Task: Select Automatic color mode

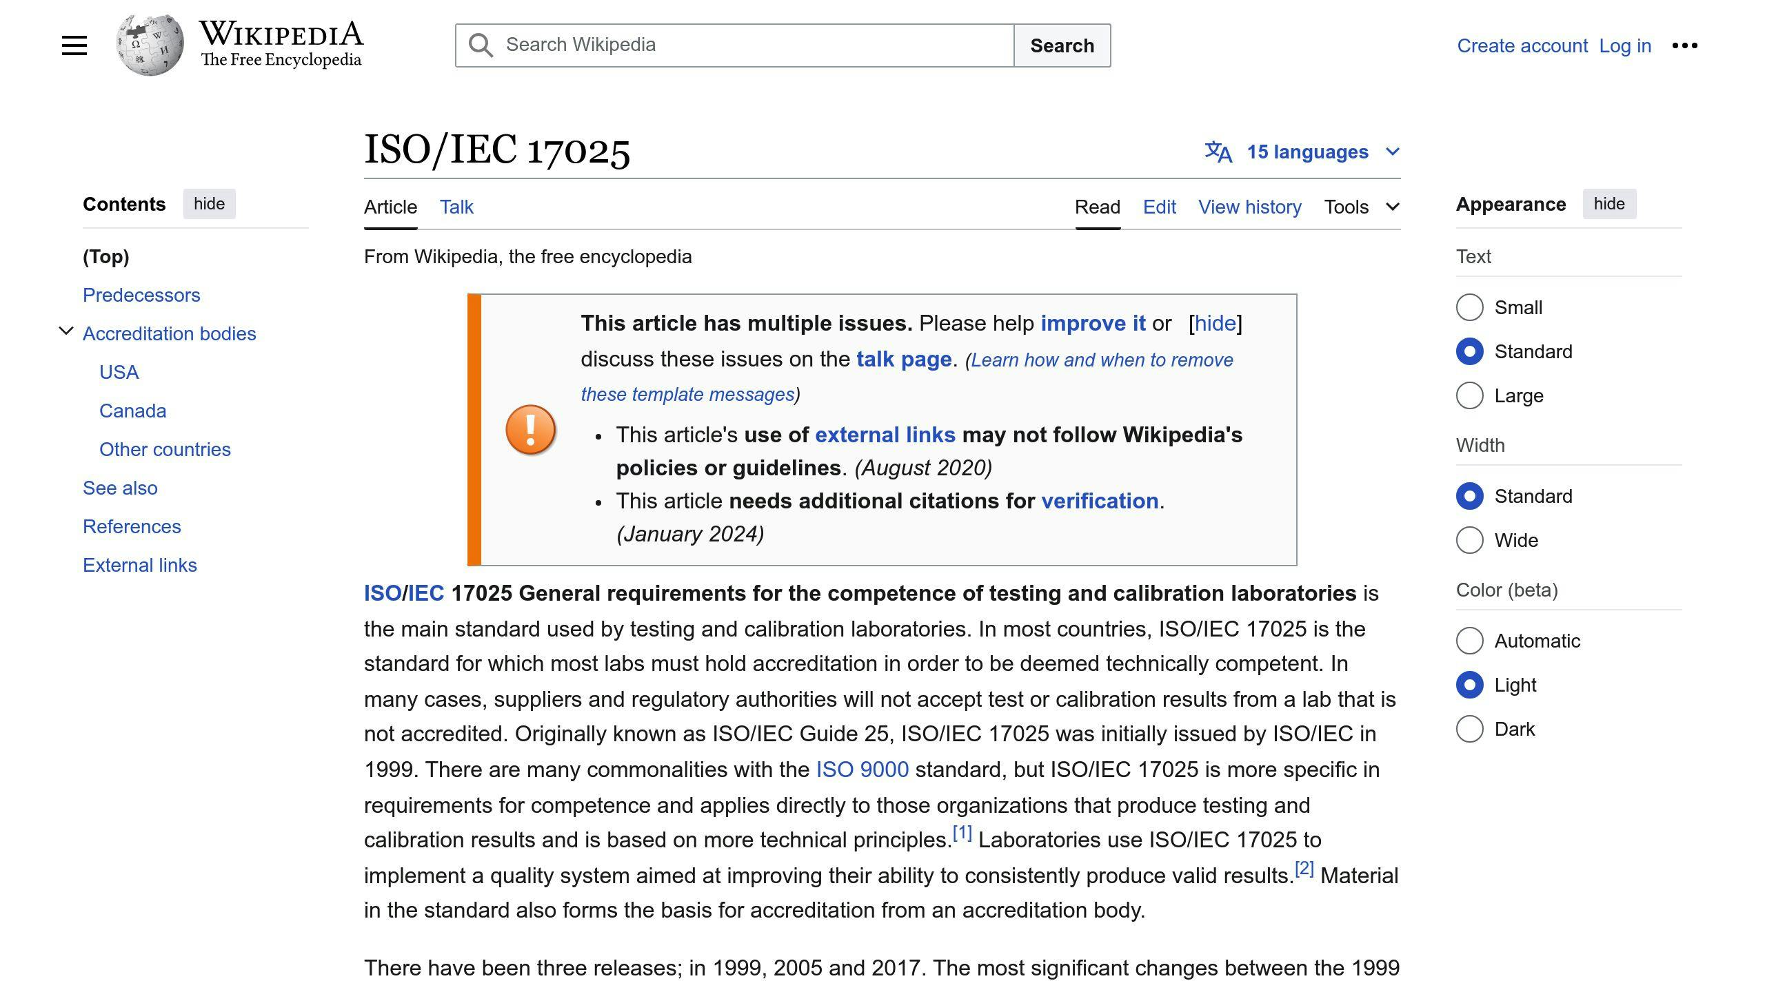Action: coord(1469,641)
